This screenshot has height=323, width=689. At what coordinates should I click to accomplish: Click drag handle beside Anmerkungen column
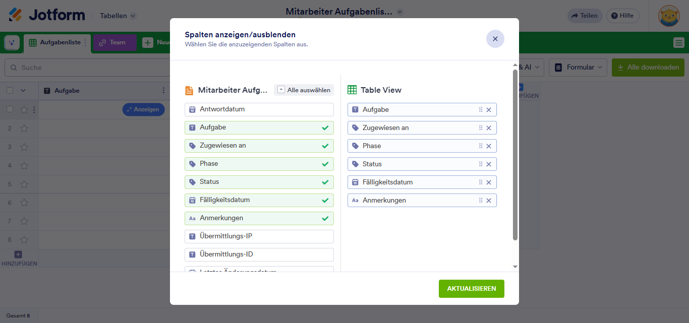[480, 201]
